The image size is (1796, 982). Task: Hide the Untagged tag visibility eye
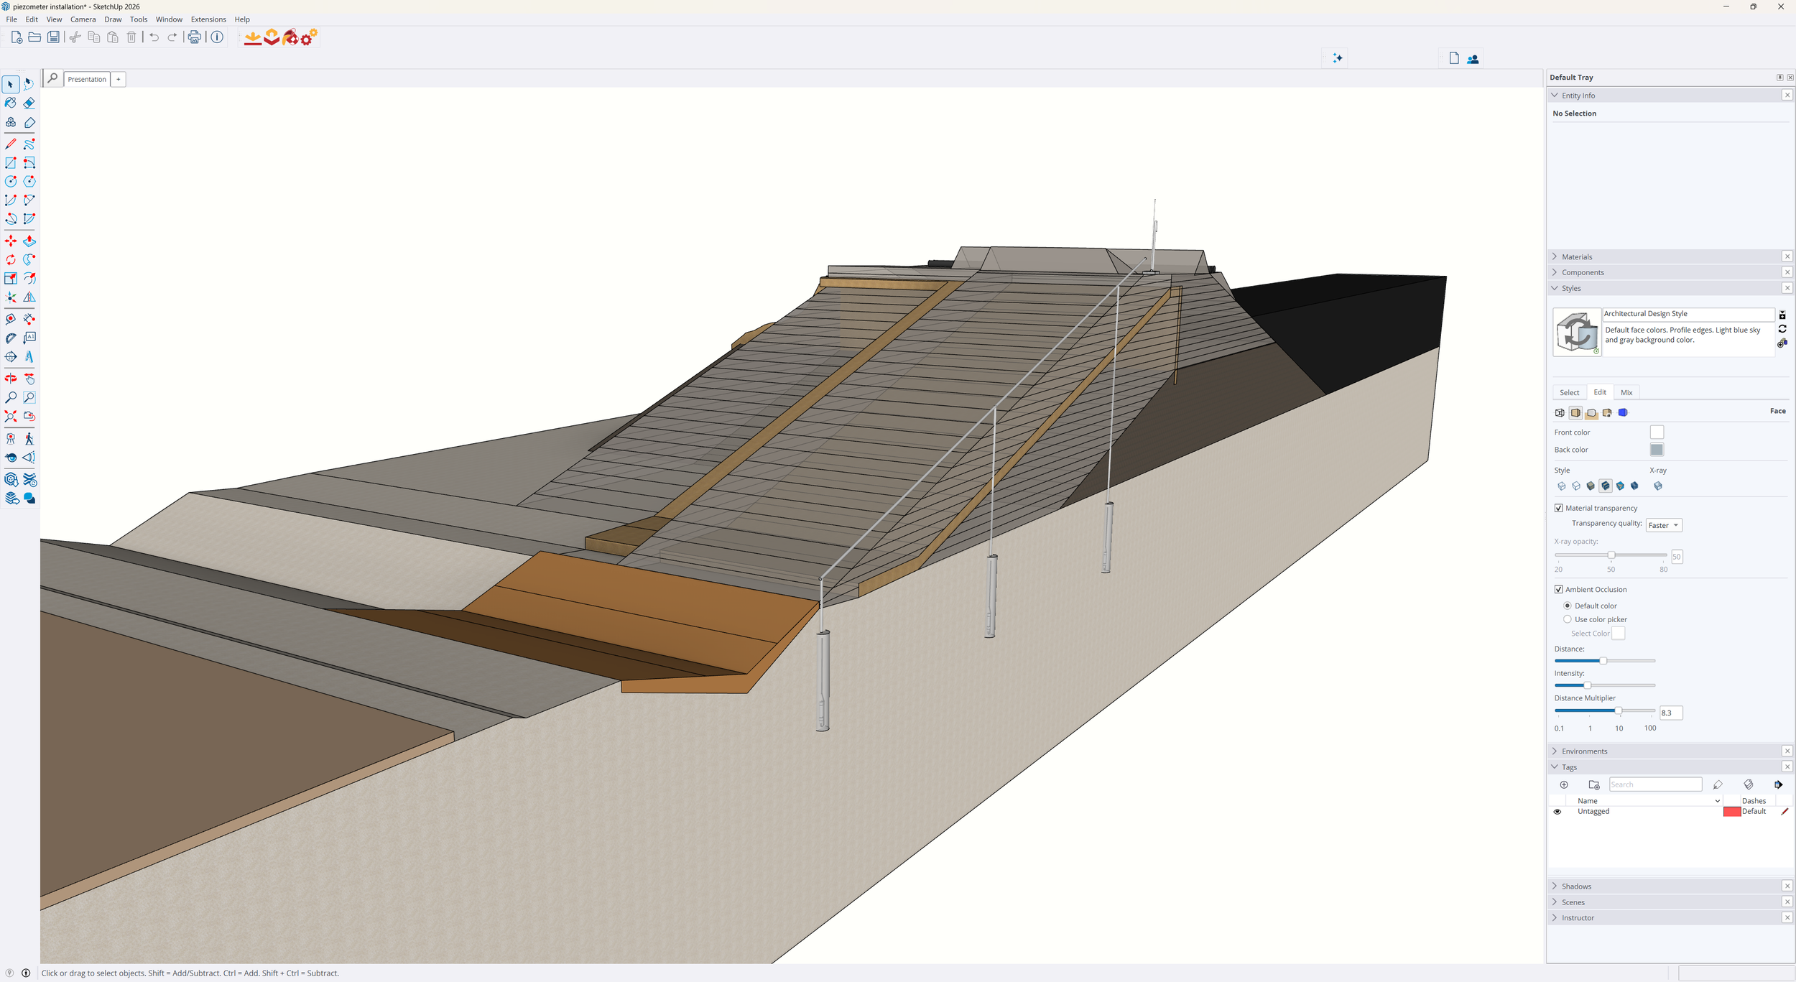coord(1557,812)
